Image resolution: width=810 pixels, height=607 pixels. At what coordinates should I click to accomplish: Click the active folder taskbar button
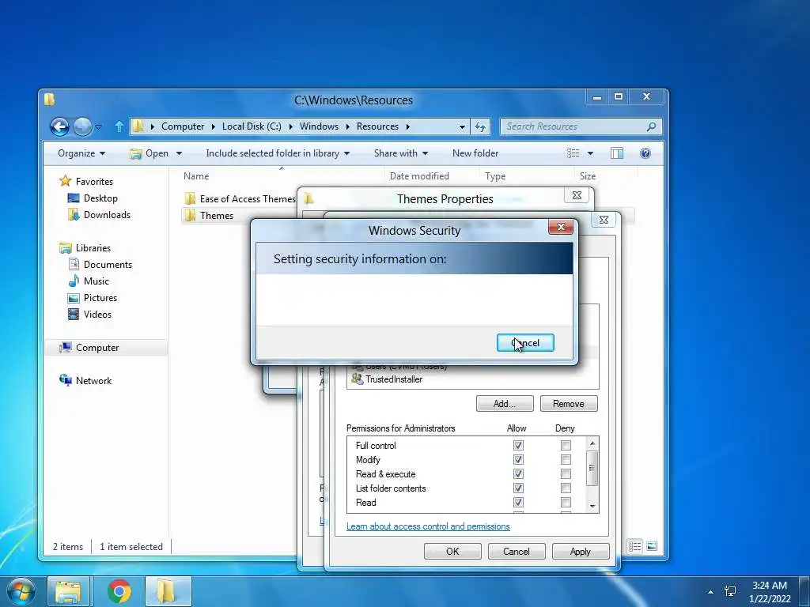pyautogui.click(x=168, y=591)
